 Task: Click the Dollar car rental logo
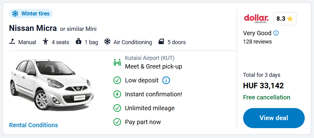(256, 19)
